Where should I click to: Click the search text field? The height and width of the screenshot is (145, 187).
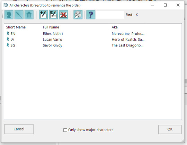pyautogui.click(x=110, y=15)
